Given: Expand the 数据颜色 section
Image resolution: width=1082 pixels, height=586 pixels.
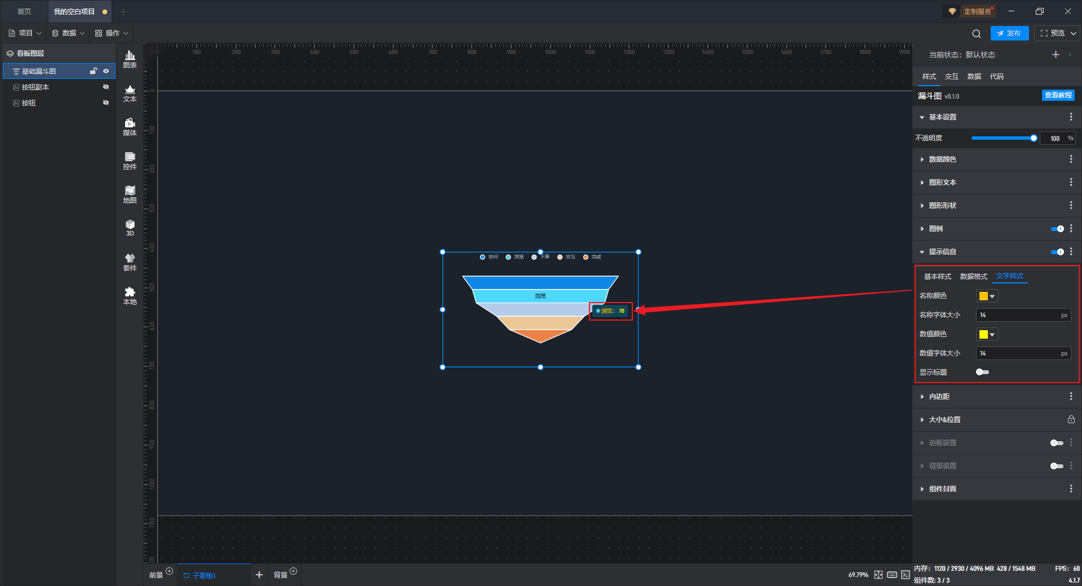Looking at the screenshot, I should coord(922,159).
